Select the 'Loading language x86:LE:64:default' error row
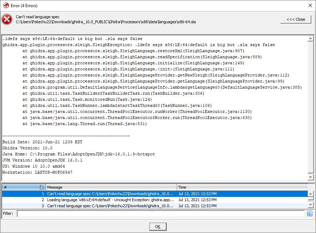This screenshot has height=233, width=316. tap(107, 199)
